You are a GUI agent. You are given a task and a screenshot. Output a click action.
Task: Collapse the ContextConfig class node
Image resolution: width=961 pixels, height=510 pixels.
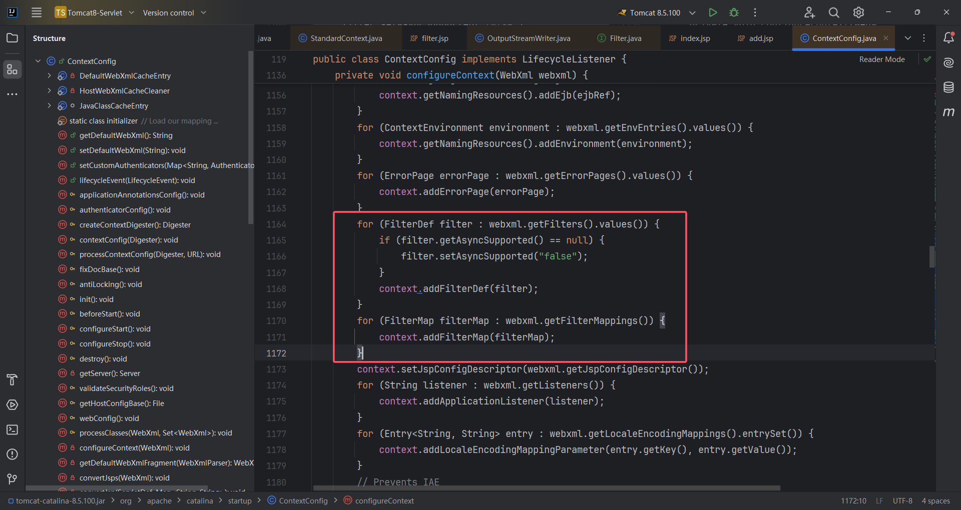click(x=38, y=61)
